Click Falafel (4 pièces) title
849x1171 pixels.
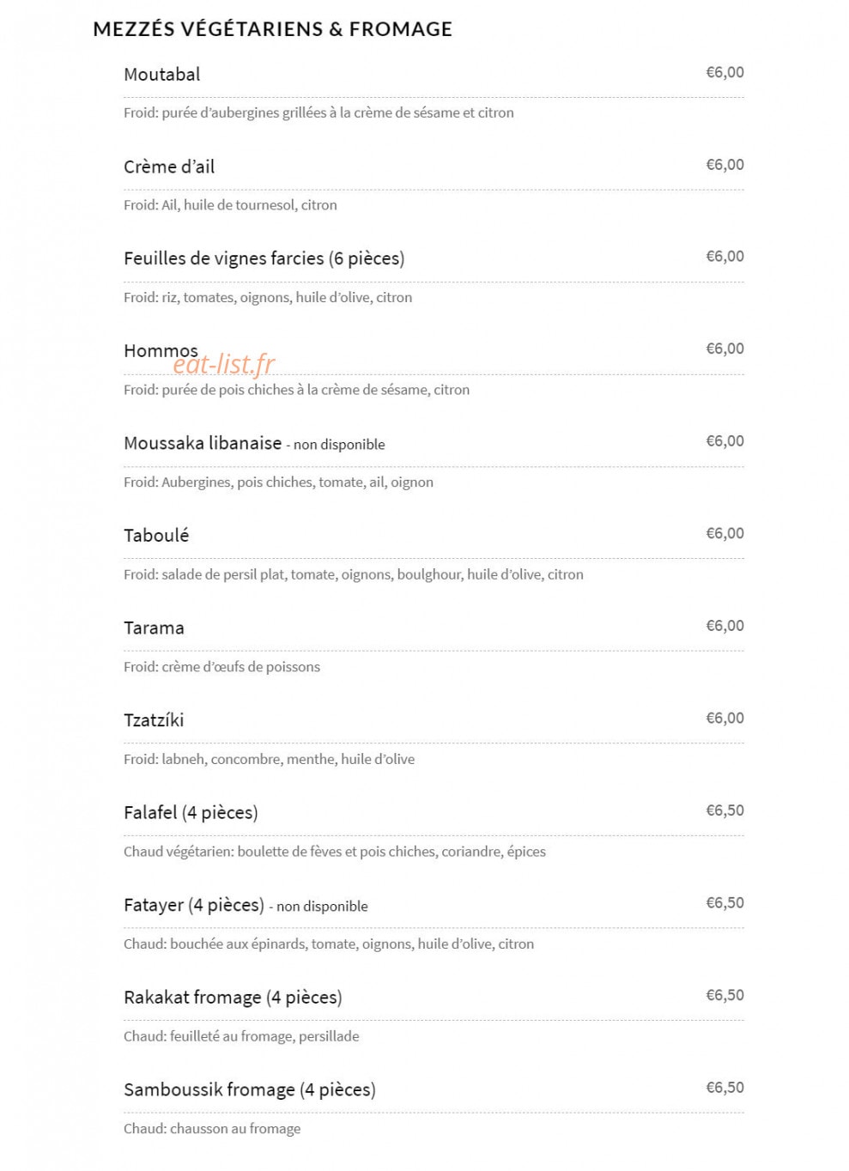click(191, 812)
